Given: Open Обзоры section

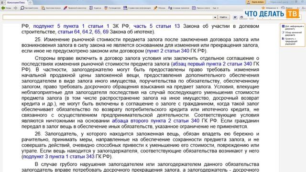Looking at the screenshot, I should pos(159,8).
